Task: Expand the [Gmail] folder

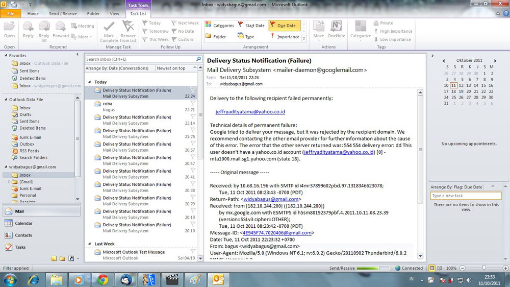Action: 9,182
